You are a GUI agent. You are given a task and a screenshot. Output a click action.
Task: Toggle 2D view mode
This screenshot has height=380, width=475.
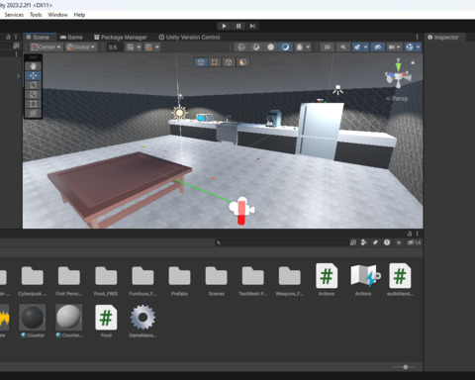pyautogui.click(x=327, y=47)
